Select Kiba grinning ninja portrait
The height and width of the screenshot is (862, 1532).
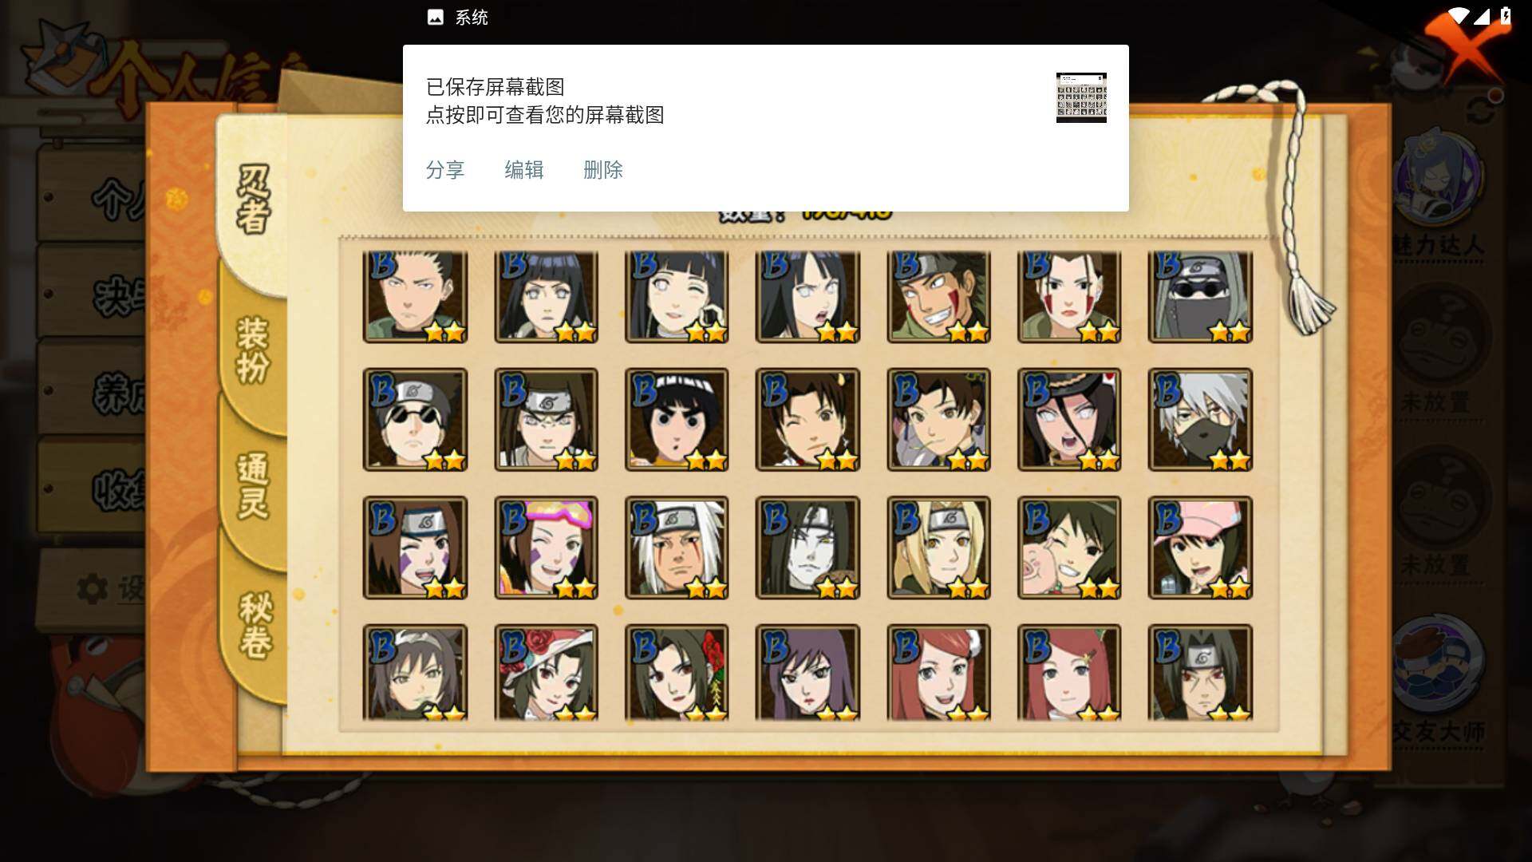click(938, 297)
